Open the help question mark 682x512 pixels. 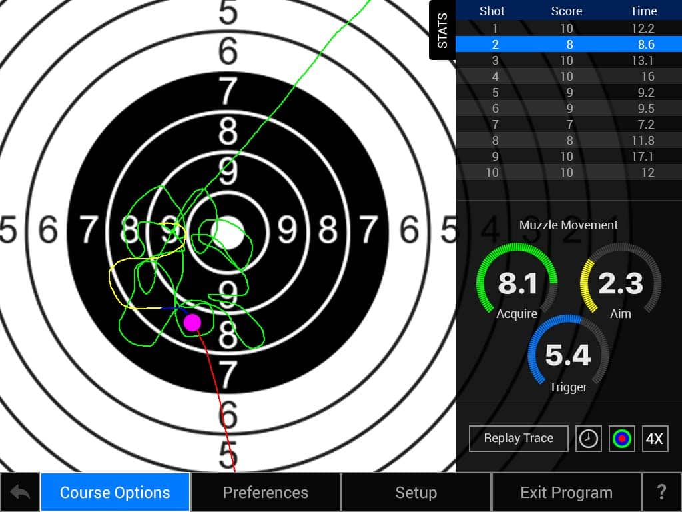point(662,493)
